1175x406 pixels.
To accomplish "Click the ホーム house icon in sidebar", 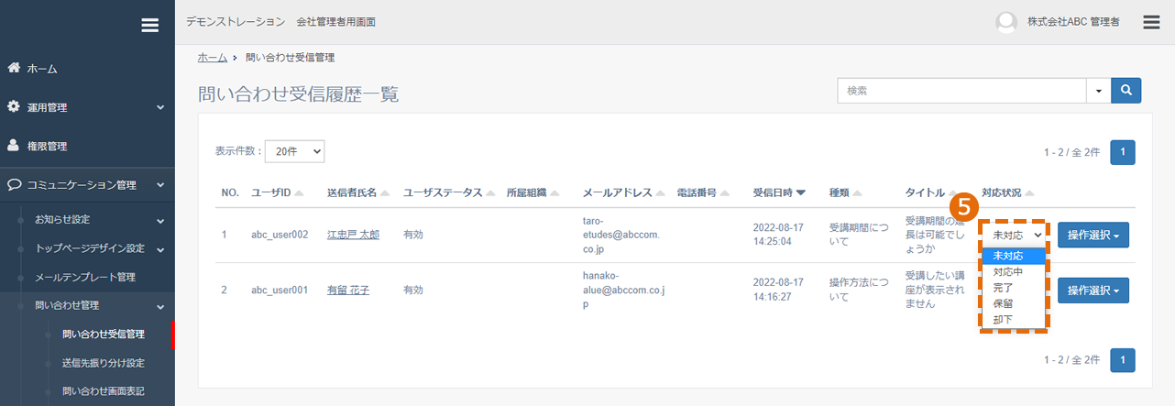I will pos(14,68).
